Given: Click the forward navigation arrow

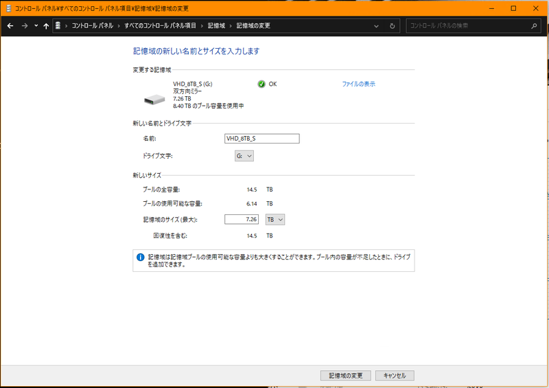Looking at the screenshot, I should pyautogui.click(x=25, y=26).
